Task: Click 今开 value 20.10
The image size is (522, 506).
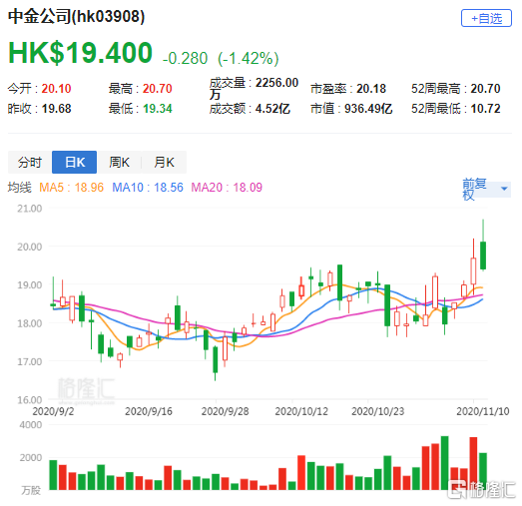Action: (56, 89)
